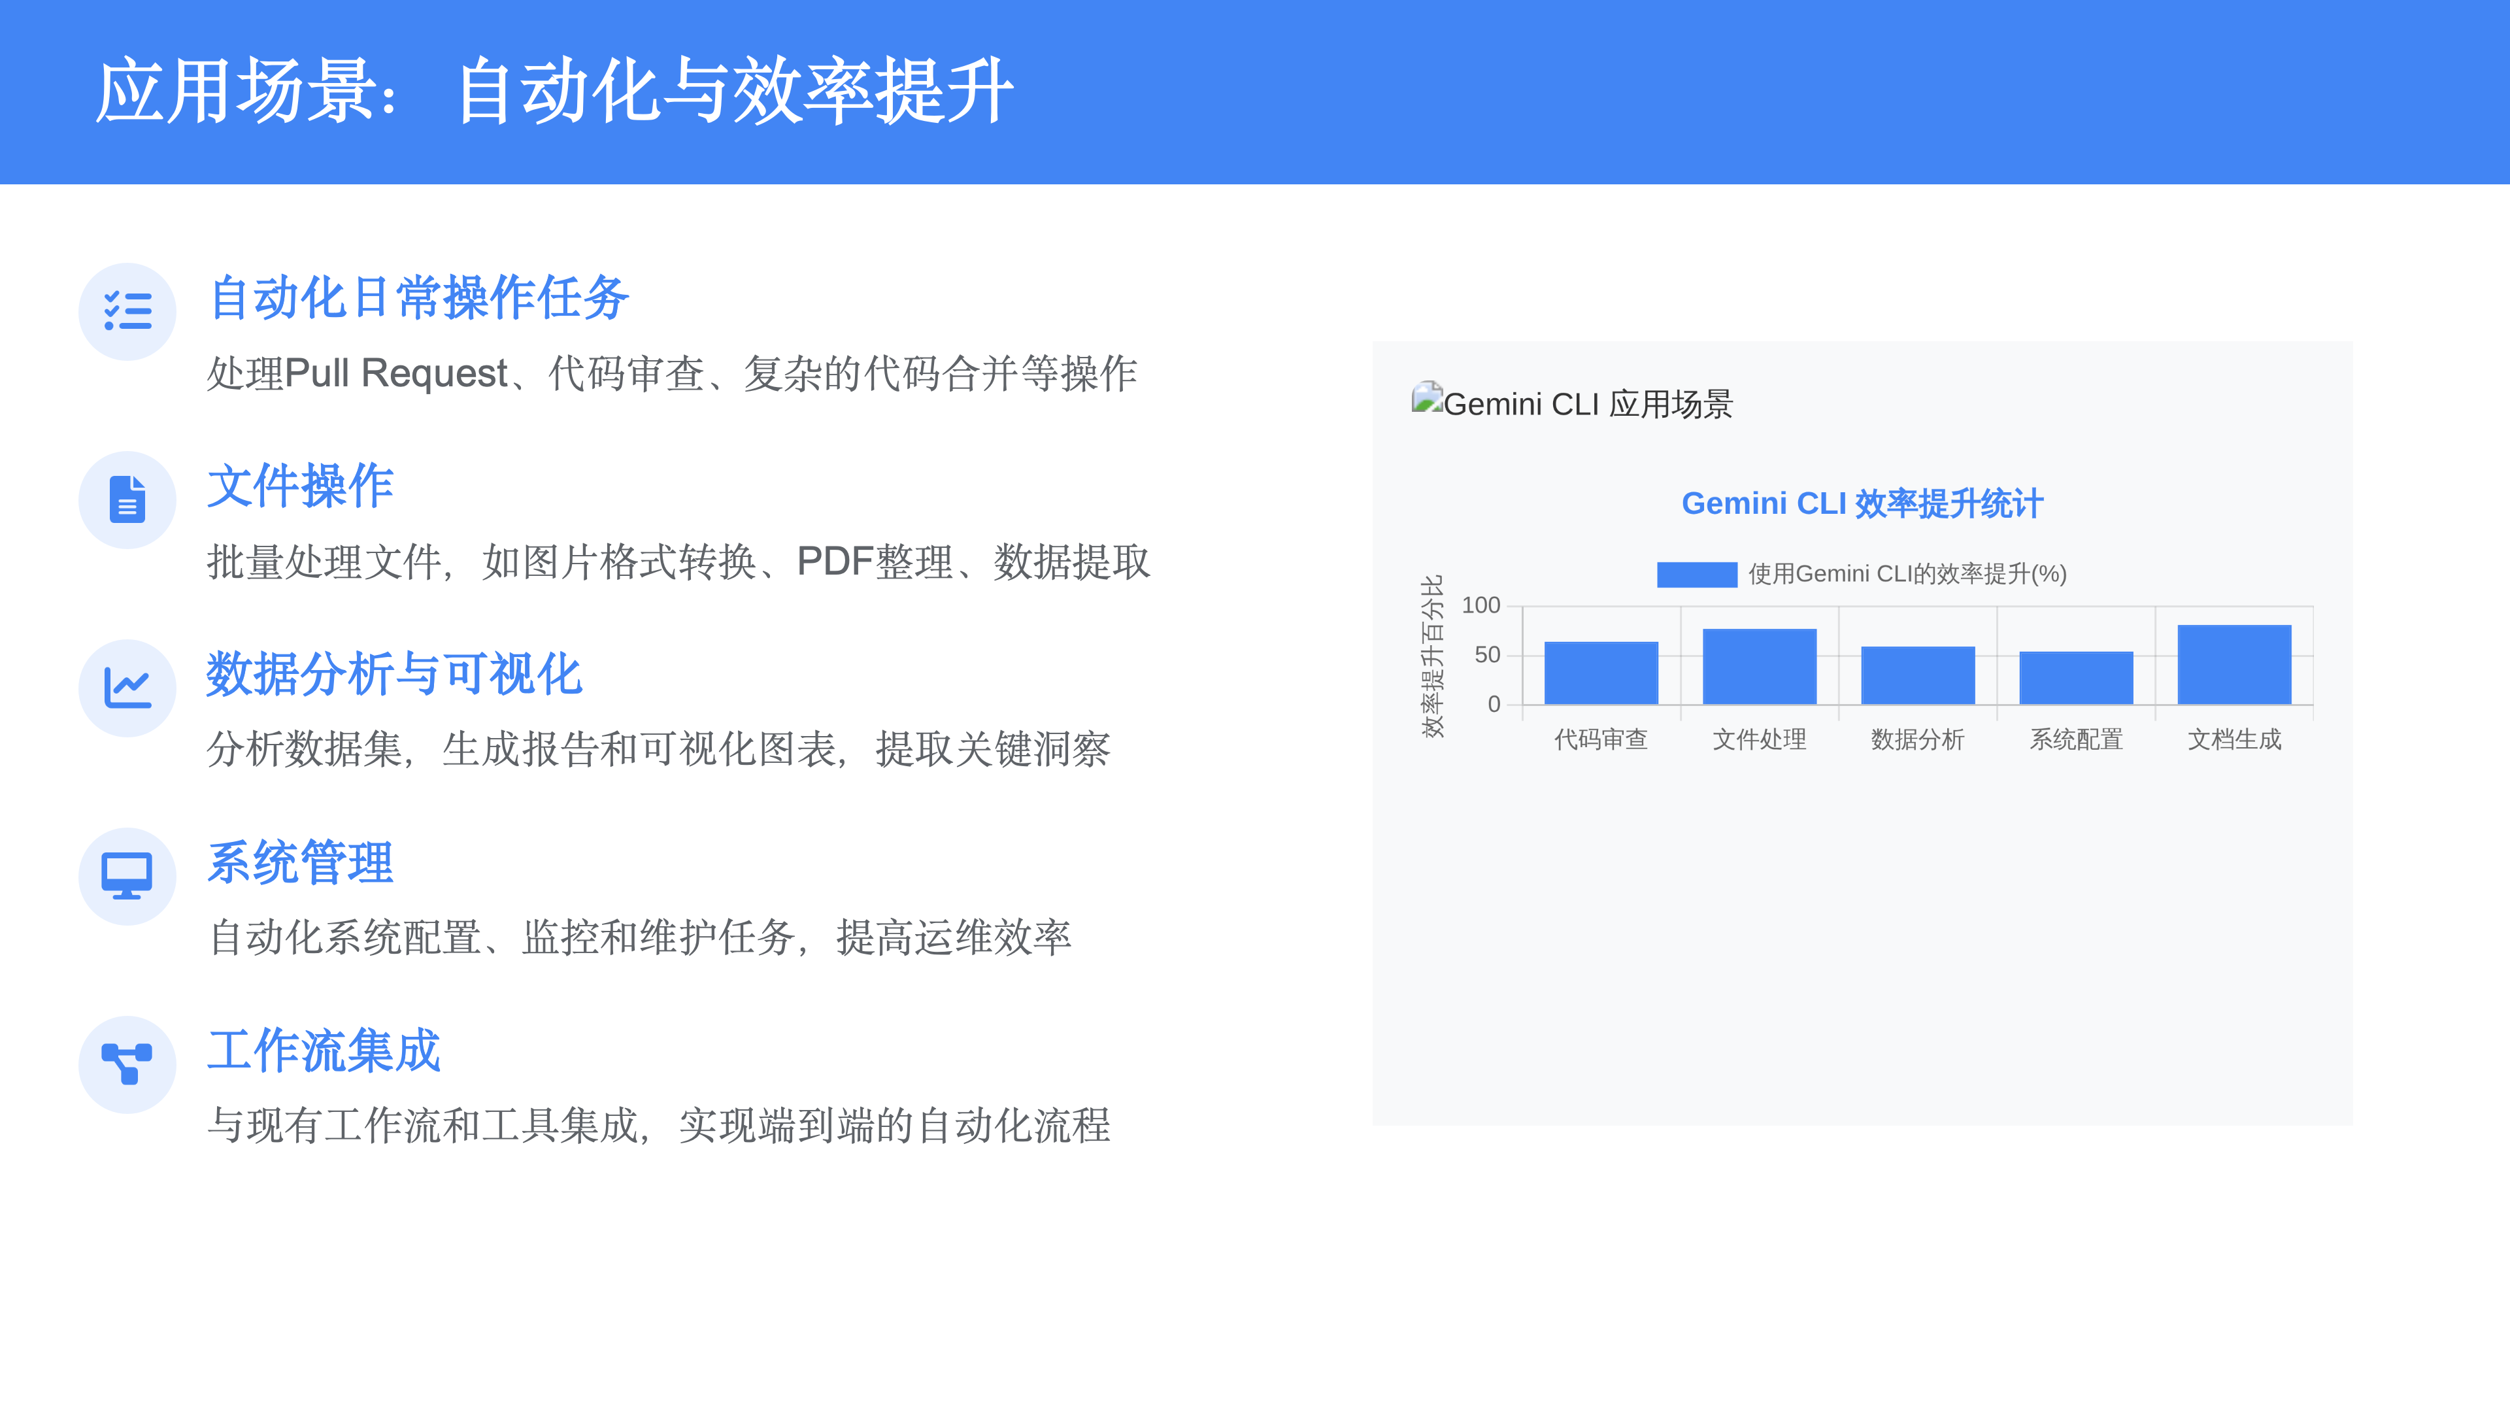Click the description starting with 处理Pull Request
This screenshot has width=2510, height=1412.
pos(673,373)
